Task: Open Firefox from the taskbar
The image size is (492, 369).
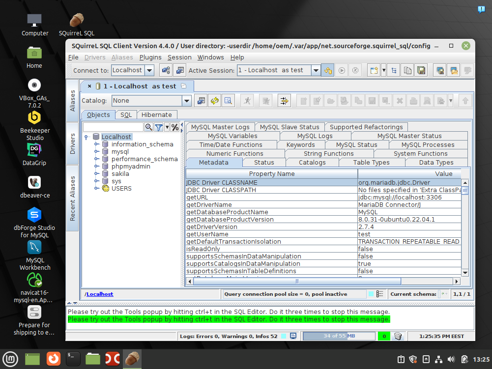Action: tap(54, 359)
